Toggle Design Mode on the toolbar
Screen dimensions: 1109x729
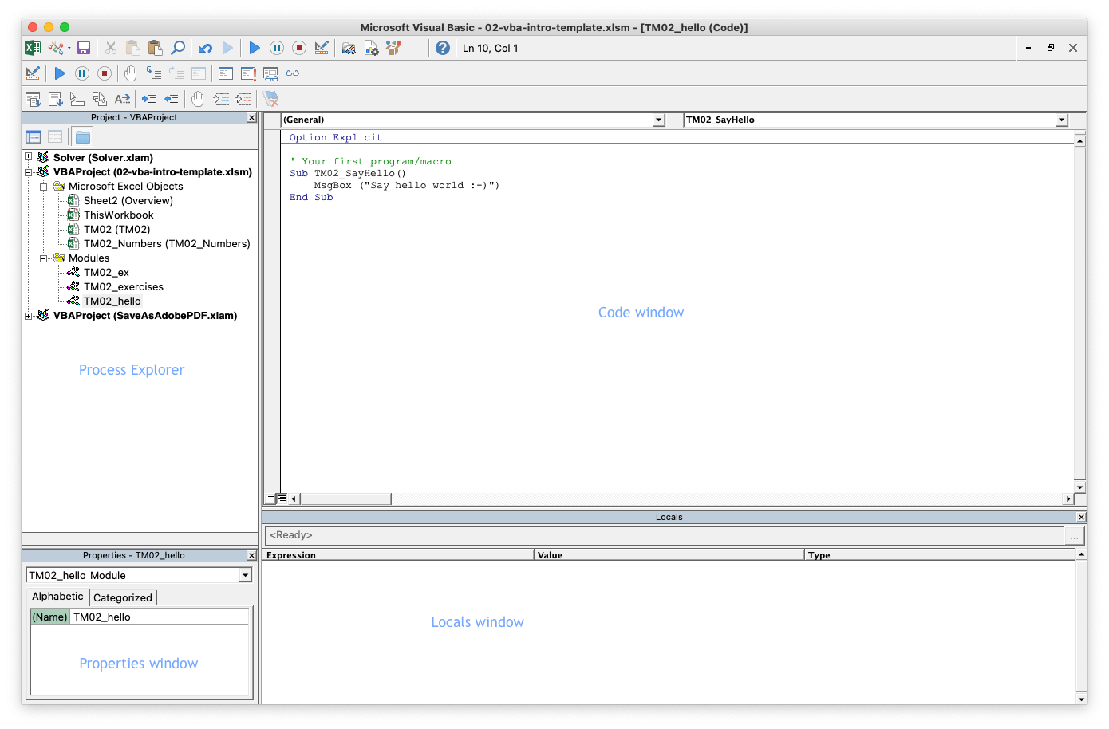322,48
